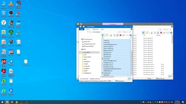This screenshot has height=104, width=186.
Task: Click globe icon in front window toolbar
Action: click(130, 35)
